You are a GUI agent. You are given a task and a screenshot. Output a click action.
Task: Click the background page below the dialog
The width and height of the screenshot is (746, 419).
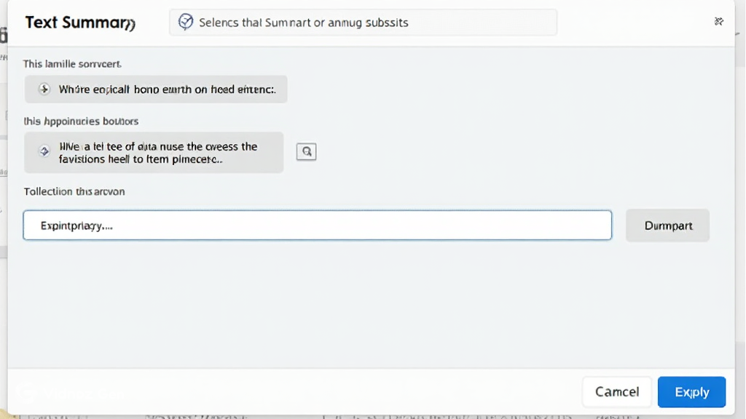(364, 417)
